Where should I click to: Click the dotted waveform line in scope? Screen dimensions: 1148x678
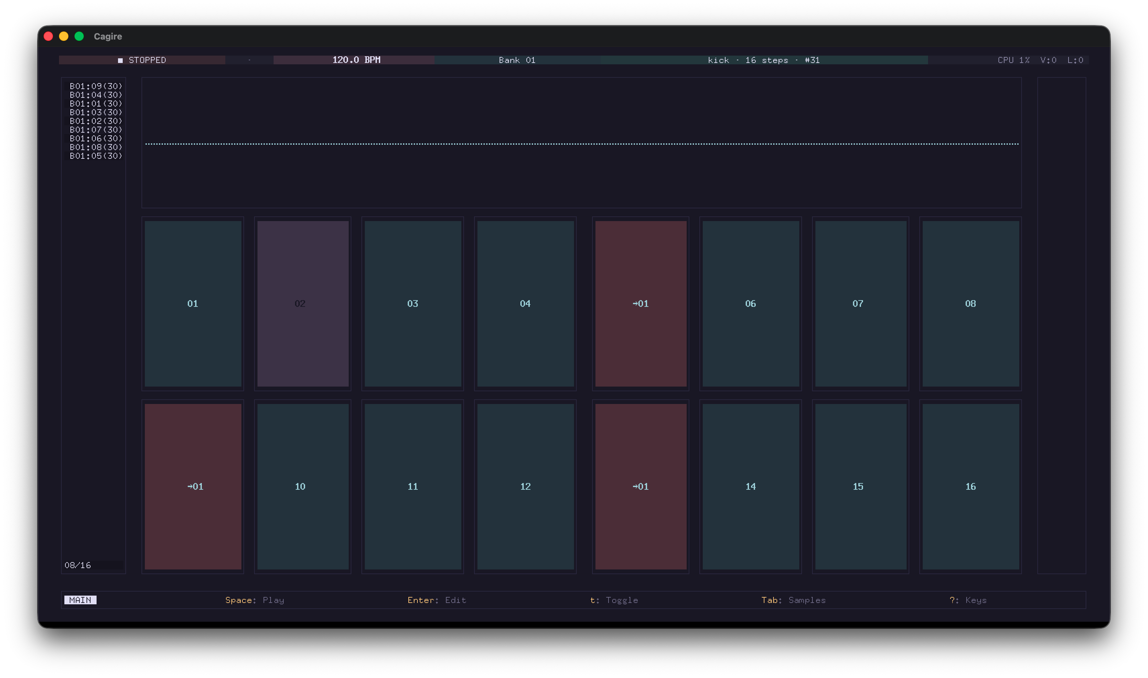581,144
